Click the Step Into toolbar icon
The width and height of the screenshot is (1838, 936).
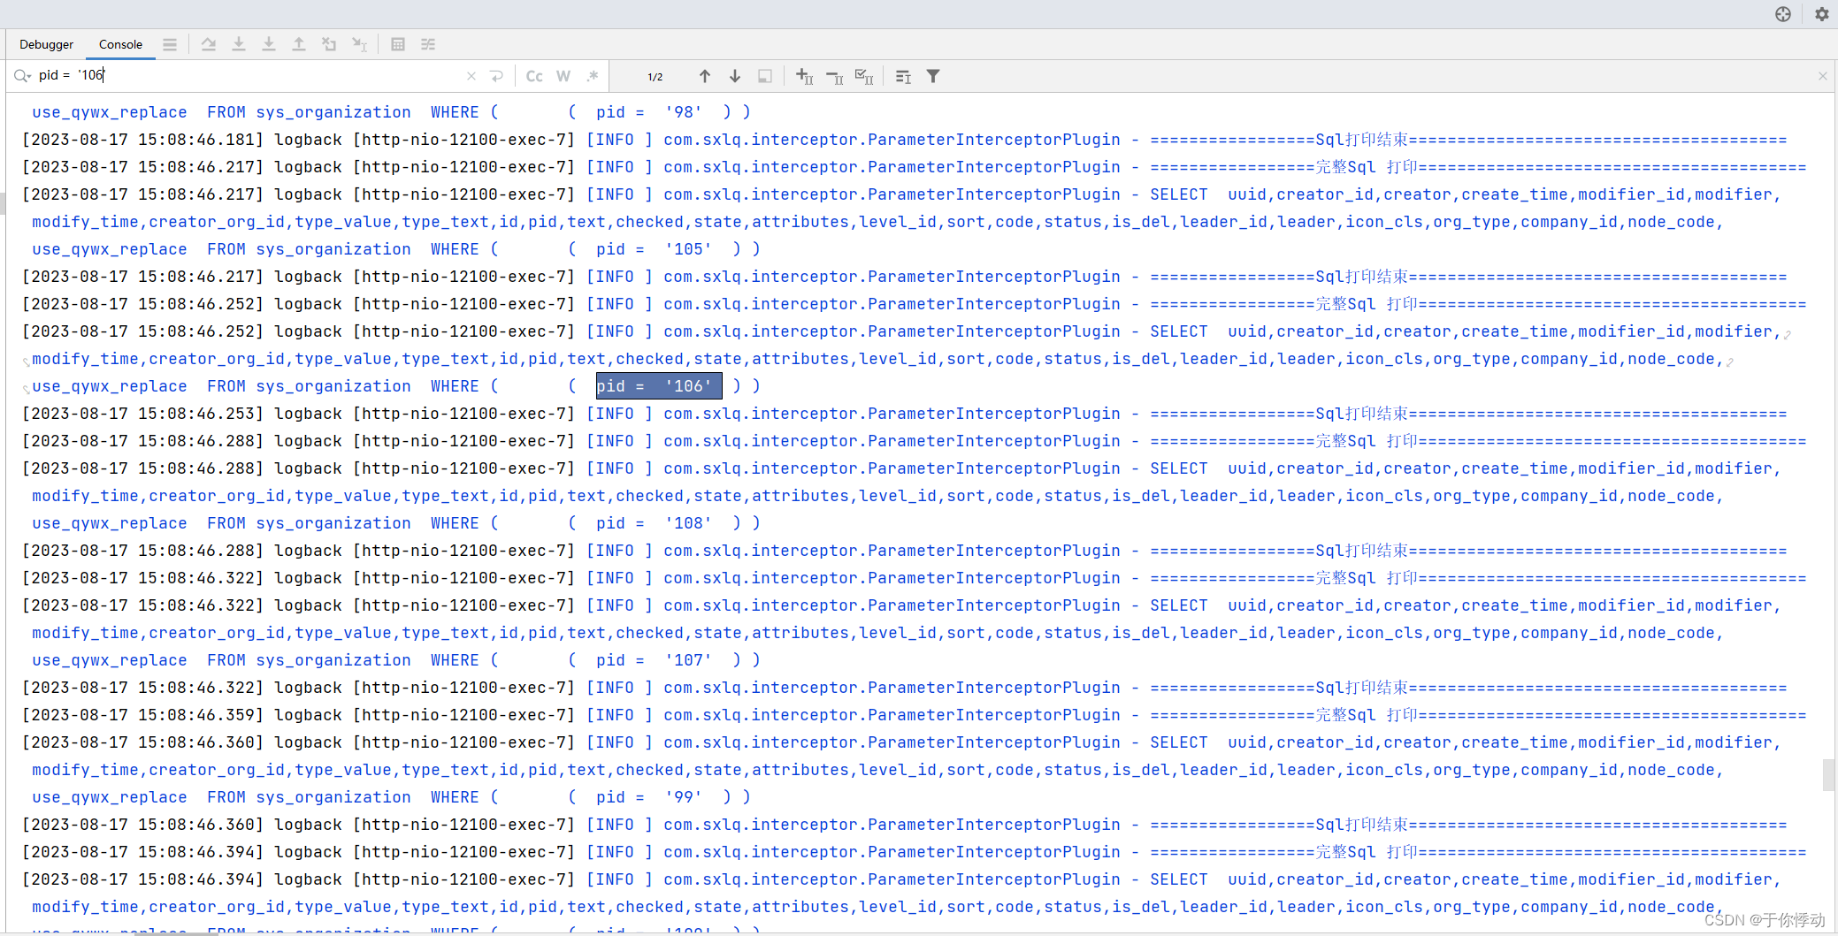click(x=239, y=44)
